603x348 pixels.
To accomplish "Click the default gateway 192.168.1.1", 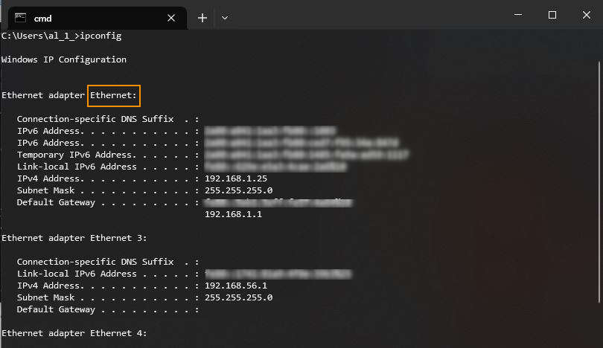I will [233, 214].
